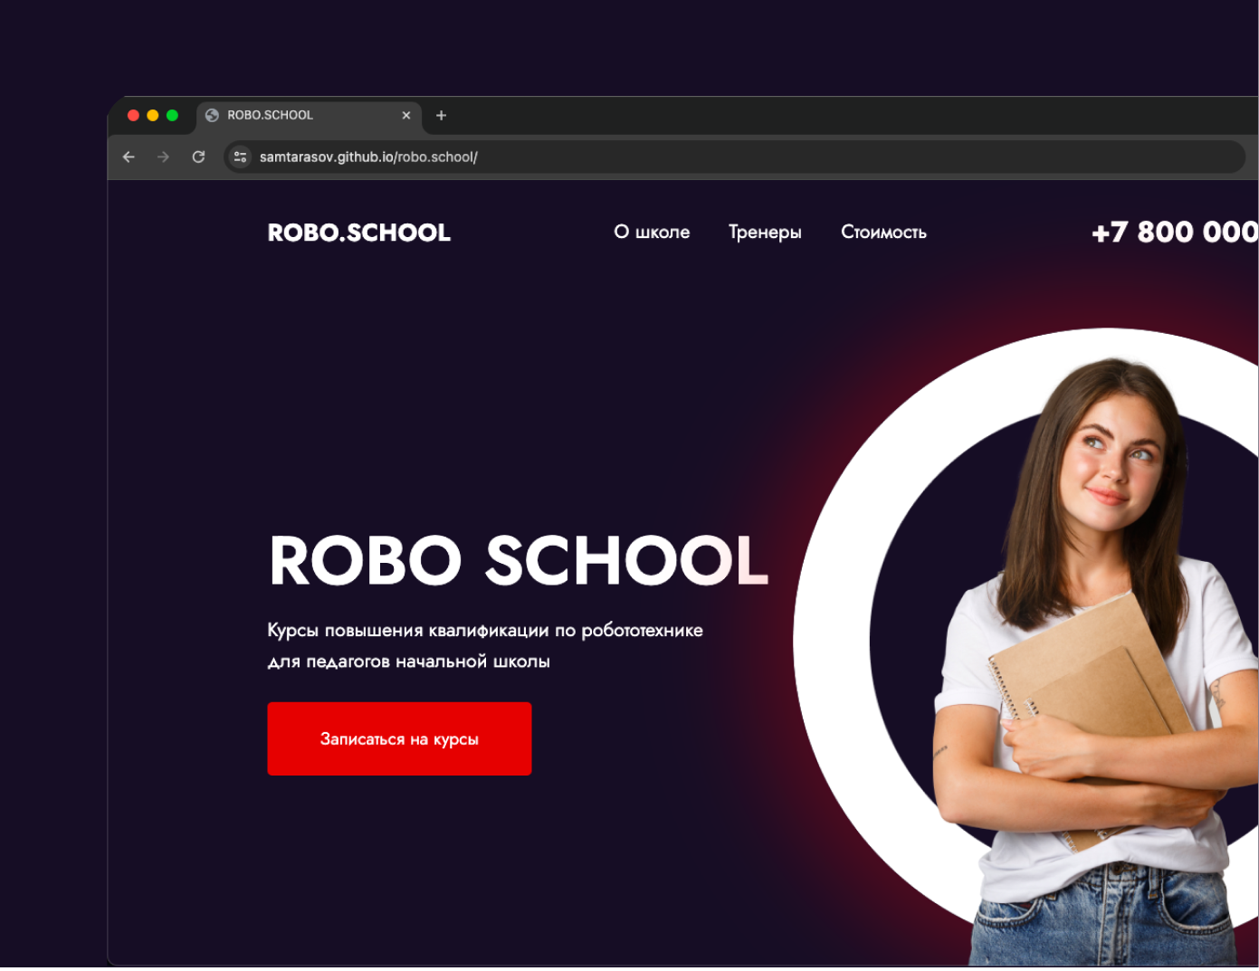Click the globe favicon on the ROBO.SCHOOL tab

[x=212, y=115]
